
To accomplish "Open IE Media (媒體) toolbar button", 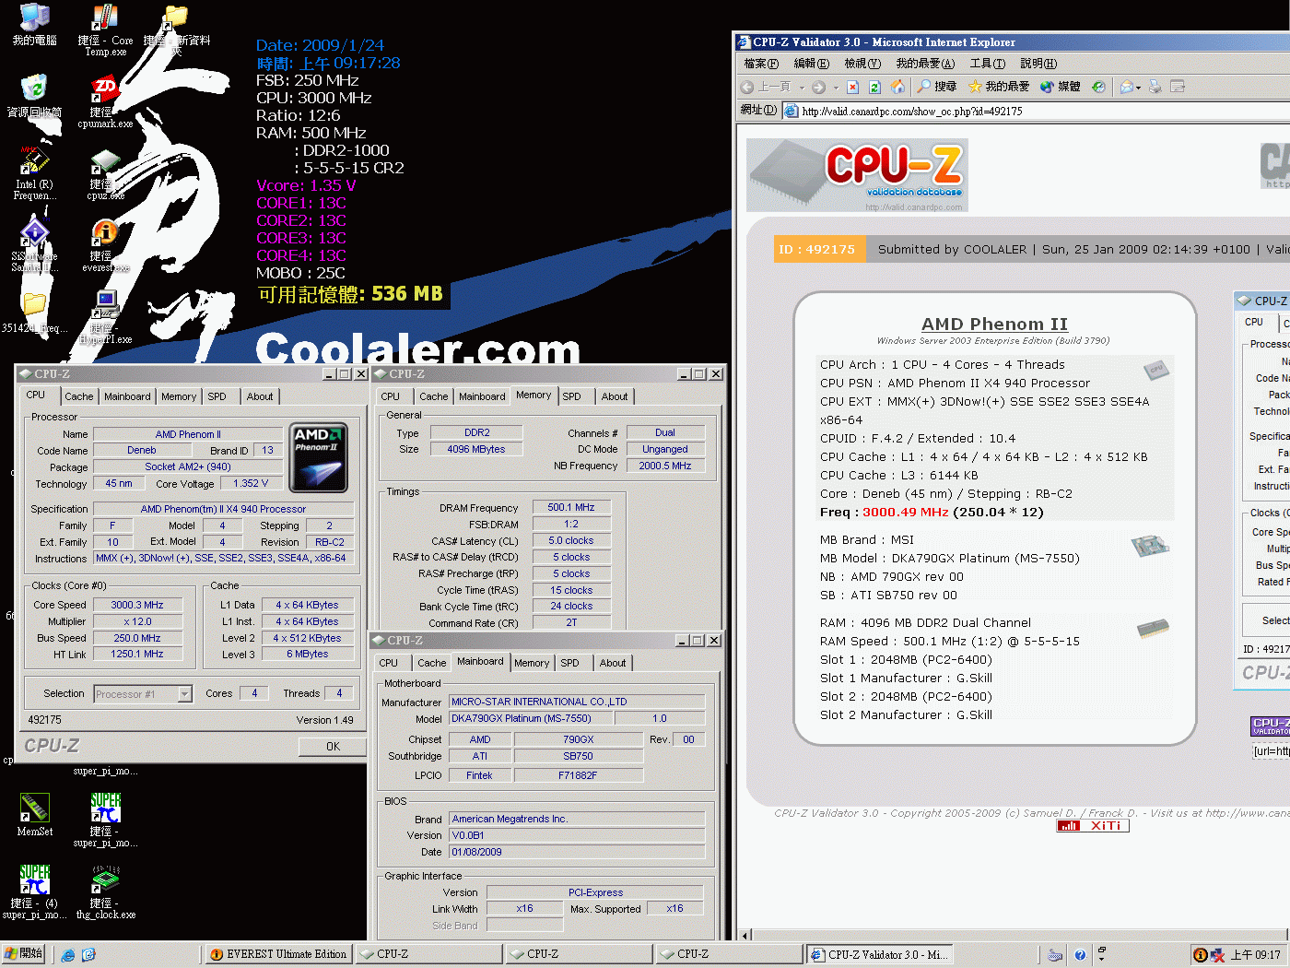I will (x=1060, y=87).
